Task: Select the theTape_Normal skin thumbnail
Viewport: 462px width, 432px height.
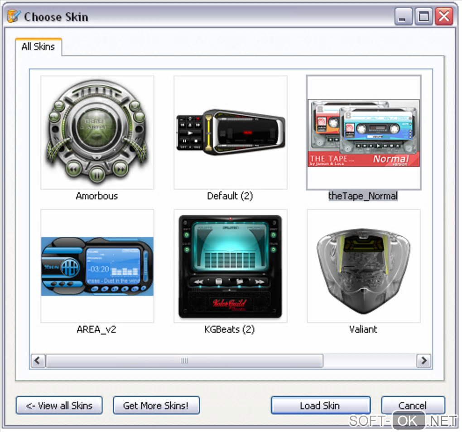Action: click(364, 133)
